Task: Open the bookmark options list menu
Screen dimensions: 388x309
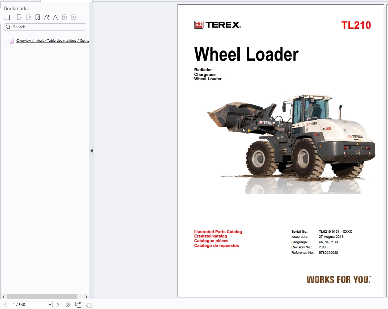Action: coord(7,17)
